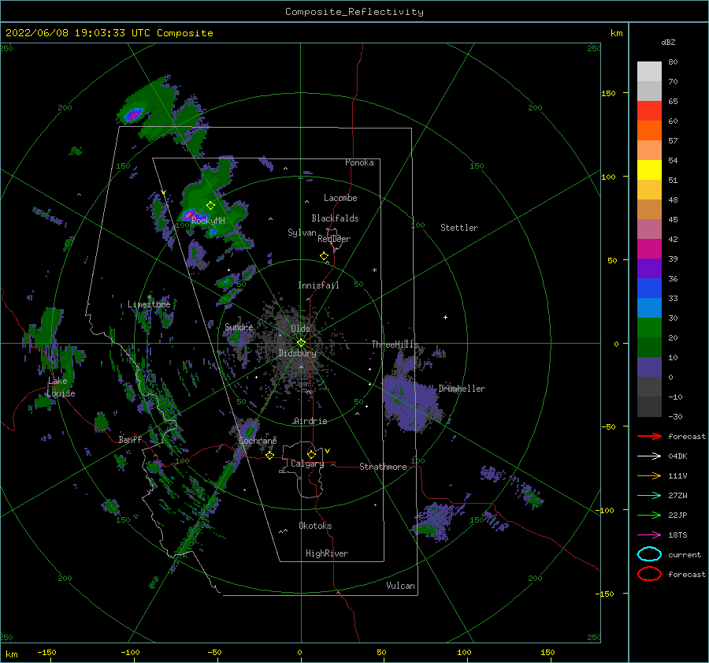Screen dimensions: 709x663
Task: Click the Olds label
Action: [x=300, y=329]
